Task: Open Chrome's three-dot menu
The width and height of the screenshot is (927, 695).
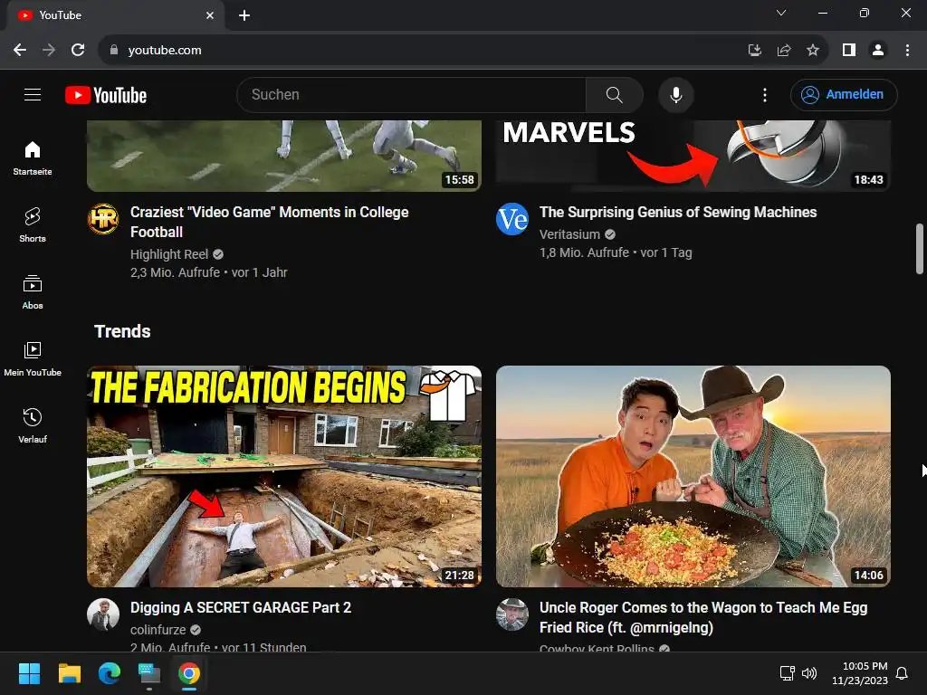Action: coord(907,51)
